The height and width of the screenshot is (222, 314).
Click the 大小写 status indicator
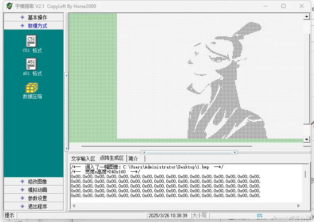coord(199,215)
